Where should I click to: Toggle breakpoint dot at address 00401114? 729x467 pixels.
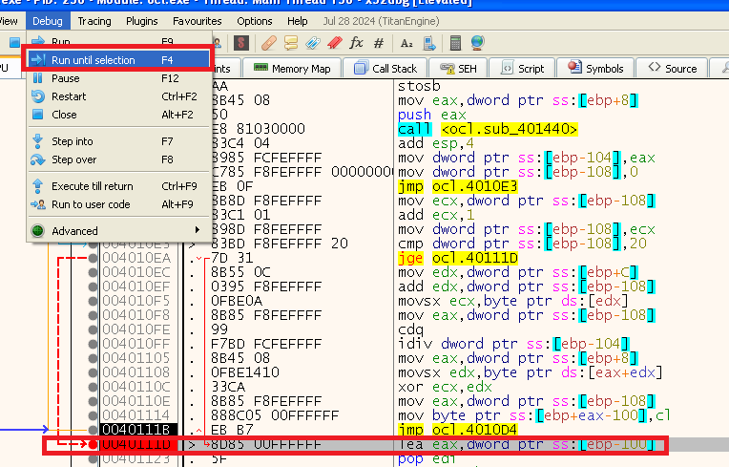[93, 415]
